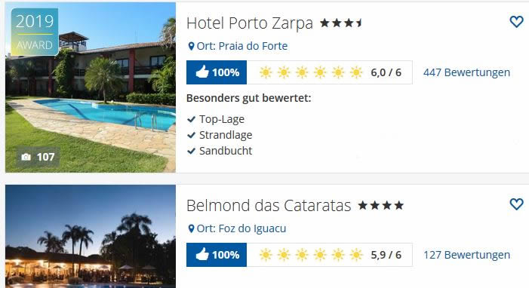Click the 5,9 / 6 sun rating
The image size is (529, 288).
(x=329, y=255)
